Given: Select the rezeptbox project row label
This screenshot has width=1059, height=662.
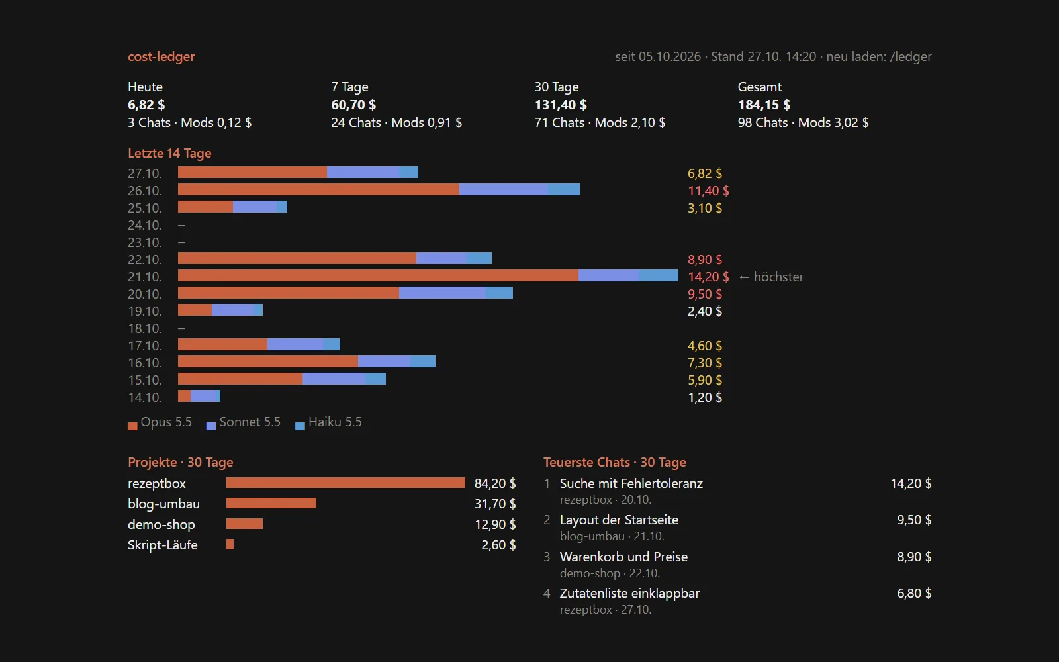Looking at the screenshot, I should (157, 483).
